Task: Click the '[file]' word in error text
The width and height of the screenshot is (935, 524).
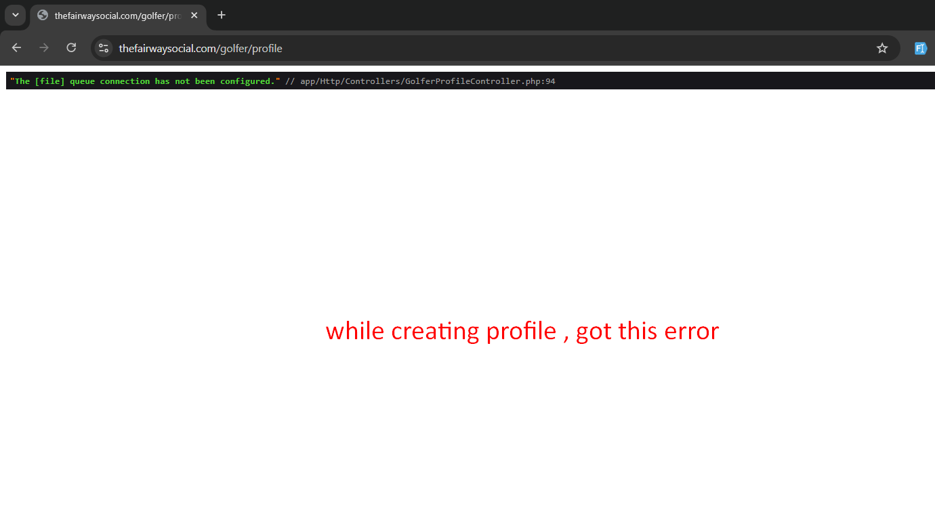Action: (x=49, y=81)
